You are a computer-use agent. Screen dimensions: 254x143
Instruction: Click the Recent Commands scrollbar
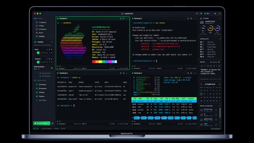click(x=220, y=113)
